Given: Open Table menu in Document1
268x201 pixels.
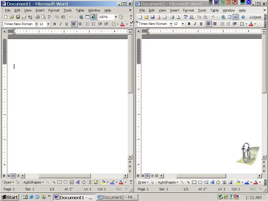Looking at the screenshot, I should (x=80, y=10).
